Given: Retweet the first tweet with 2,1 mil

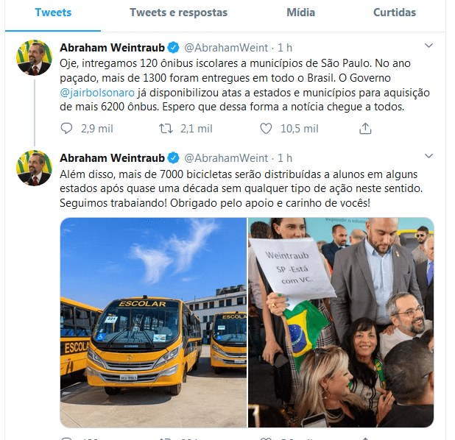Looking at the screenshot, I should coord(166,128).
